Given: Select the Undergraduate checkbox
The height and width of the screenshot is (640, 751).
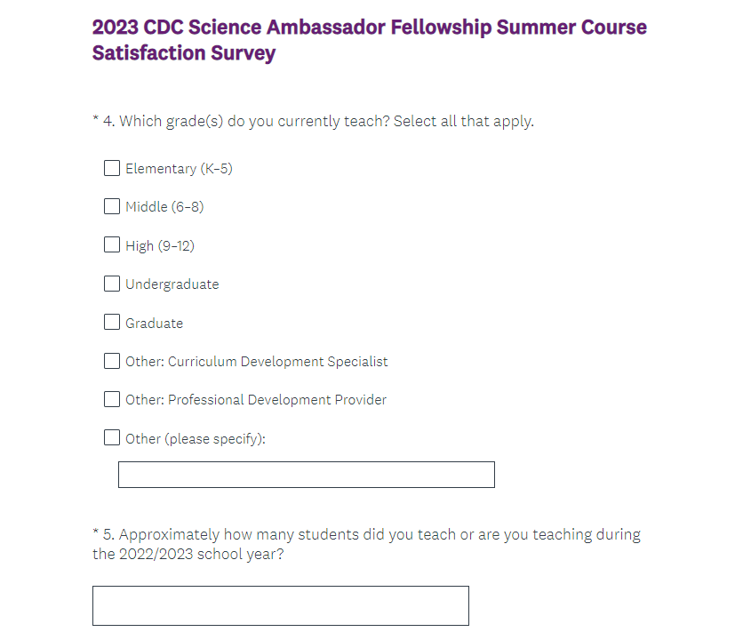Looking at the screenshot, I should coord(112,284).
